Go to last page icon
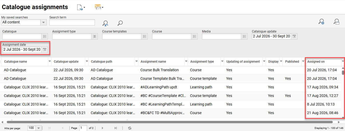This screenshot has height=131, width=345. 116,128
